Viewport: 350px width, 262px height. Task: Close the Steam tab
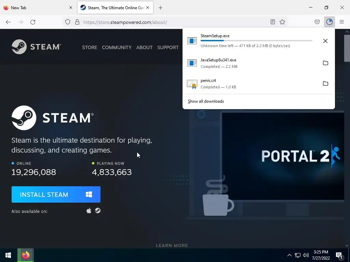click(x=148, y=8)
